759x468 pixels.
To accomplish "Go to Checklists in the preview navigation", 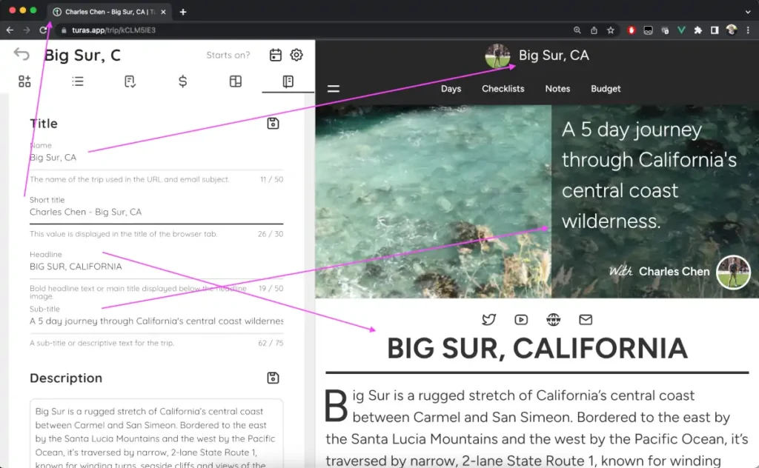I will pyautogui.click(x=503, y=89).
